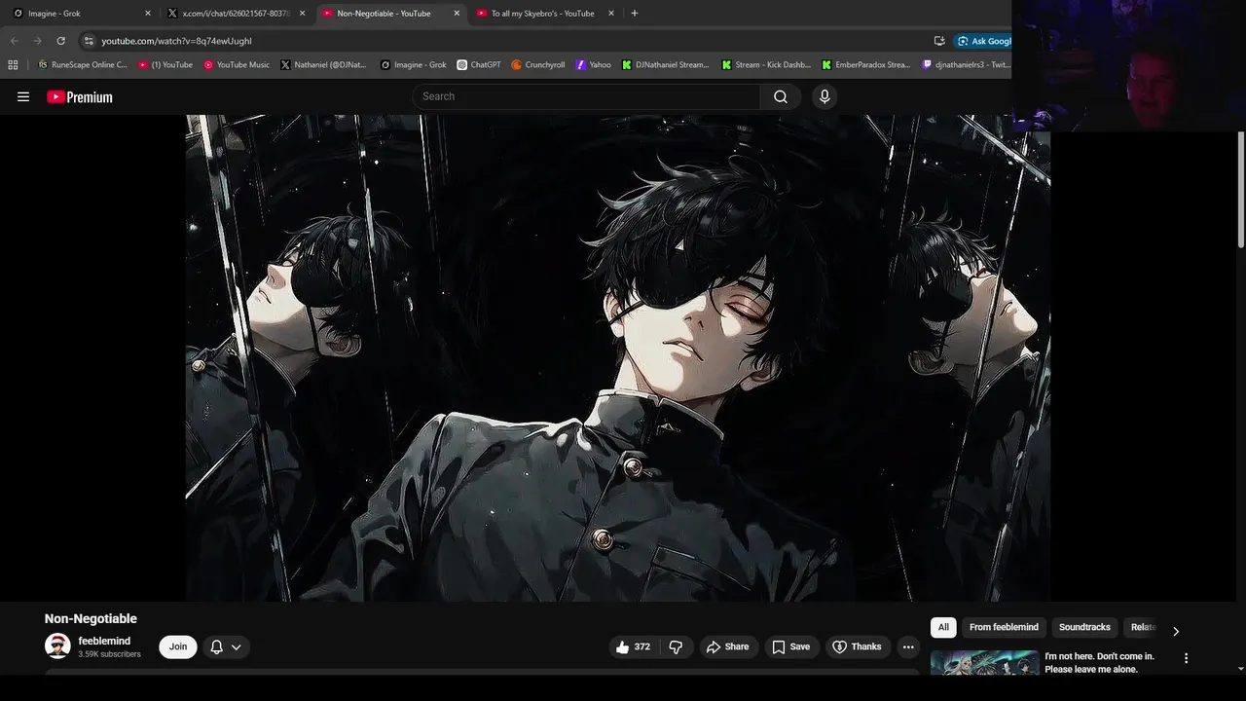Click the page vertical scrollbar thumb
This screenshot has height=701, width=1246.
[x=1241, y=188]
